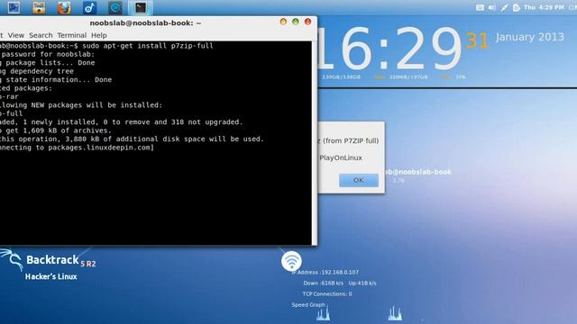
Task: Click the 'January 2013' desktop widget text
Action: (529, 37)
